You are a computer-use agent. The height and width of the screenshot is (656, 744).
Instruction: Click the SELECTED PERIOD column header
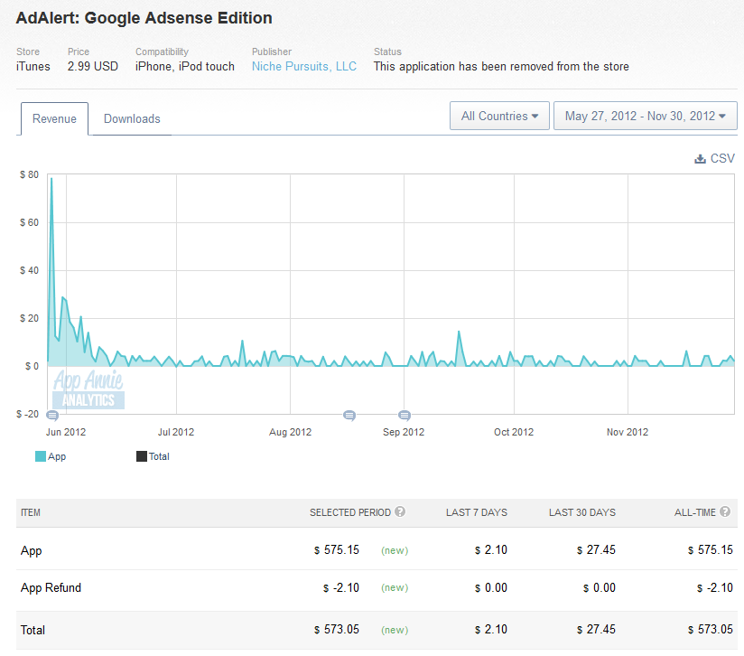tap(350, 512)
